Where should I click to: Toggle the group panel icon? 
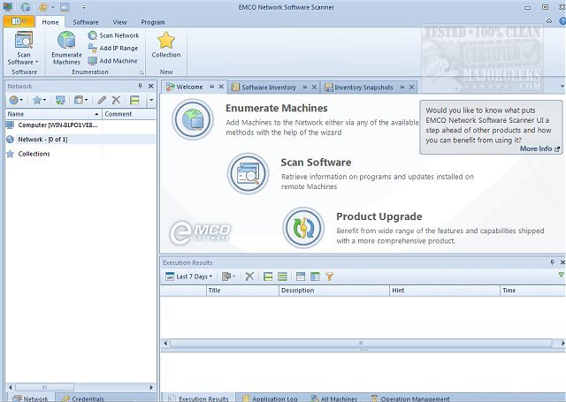(301, 277)
